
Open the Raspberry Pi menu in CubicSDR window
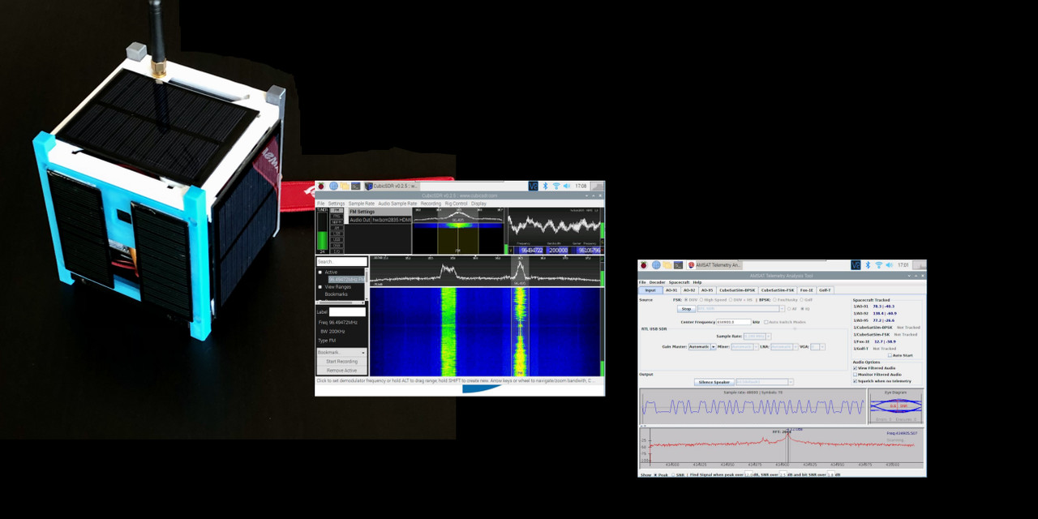click(321, 186)
